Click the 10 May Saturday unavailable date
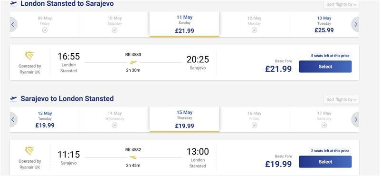Viewport: 380px width, 176px height. 114,24
